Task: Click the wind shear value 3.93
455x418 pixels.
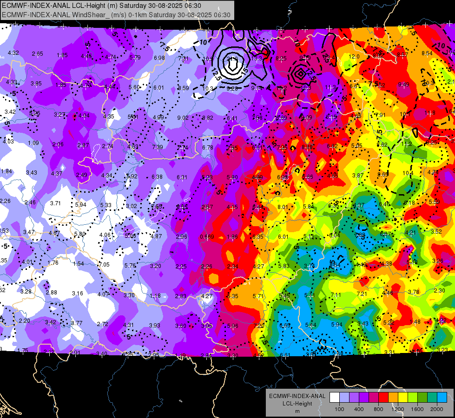Action: click(155, 326)
